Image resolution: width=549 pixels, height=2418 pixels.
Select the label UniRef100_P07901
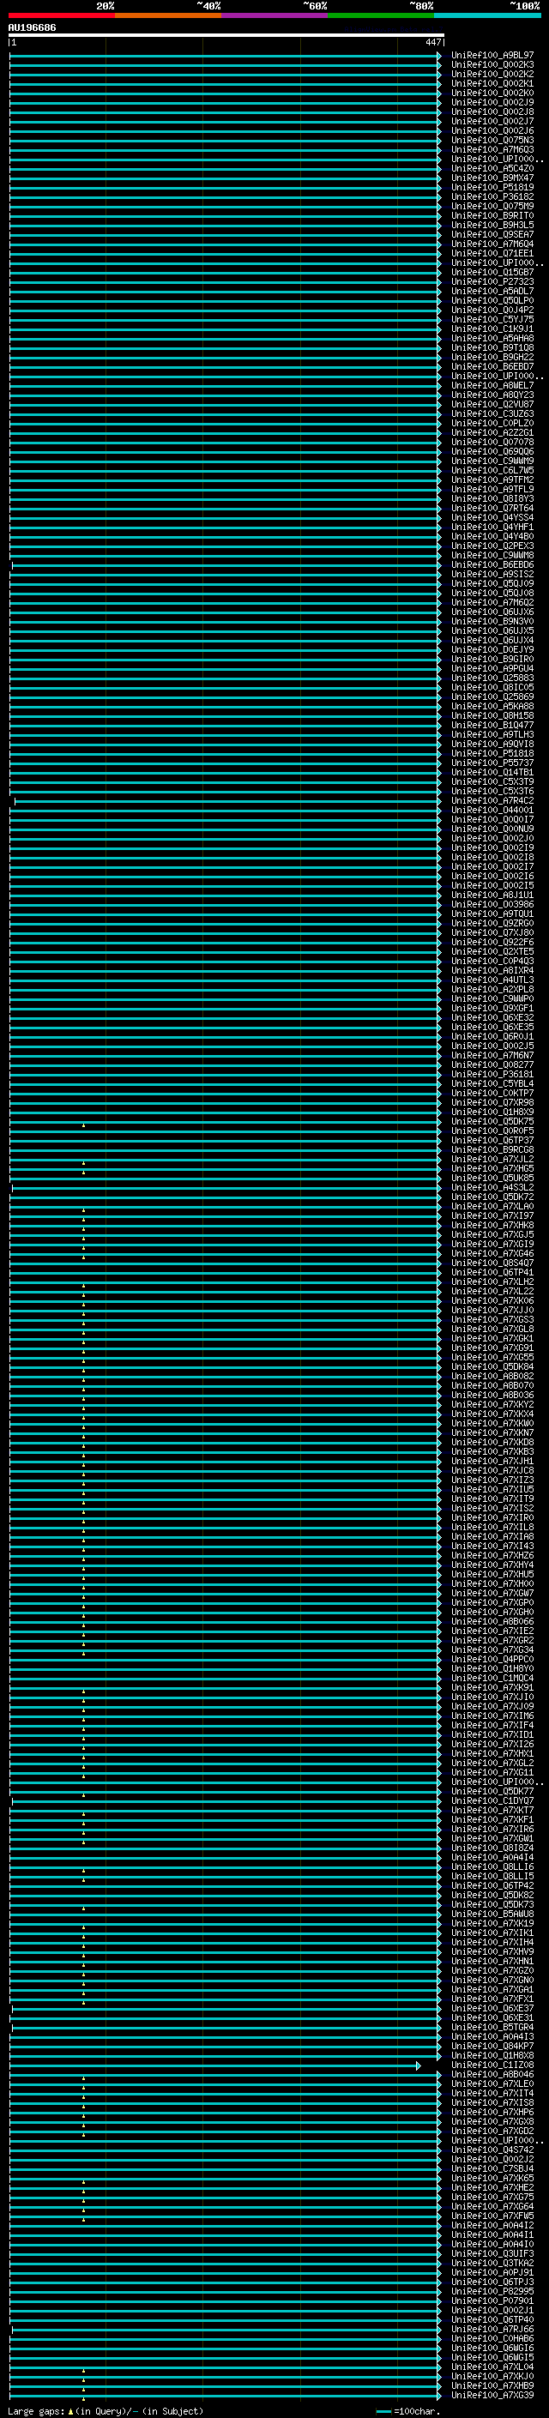(492, 2300)
